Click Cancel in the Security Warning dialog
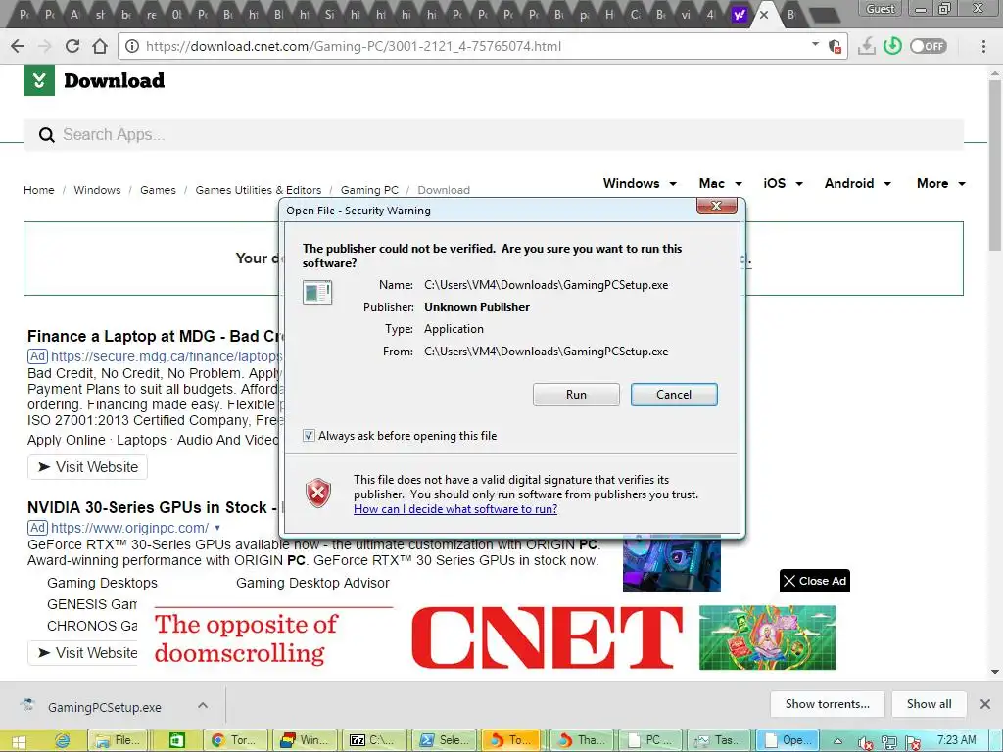 click(x=674, y=395)
